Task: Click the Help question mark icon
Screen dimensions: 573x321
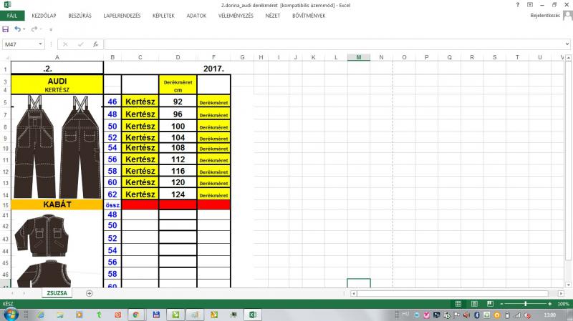Action: point(519,4)
